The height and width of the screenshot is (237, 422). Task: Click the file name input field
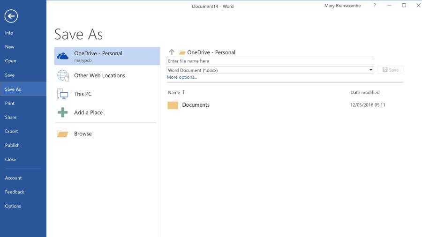click(270, 61)
